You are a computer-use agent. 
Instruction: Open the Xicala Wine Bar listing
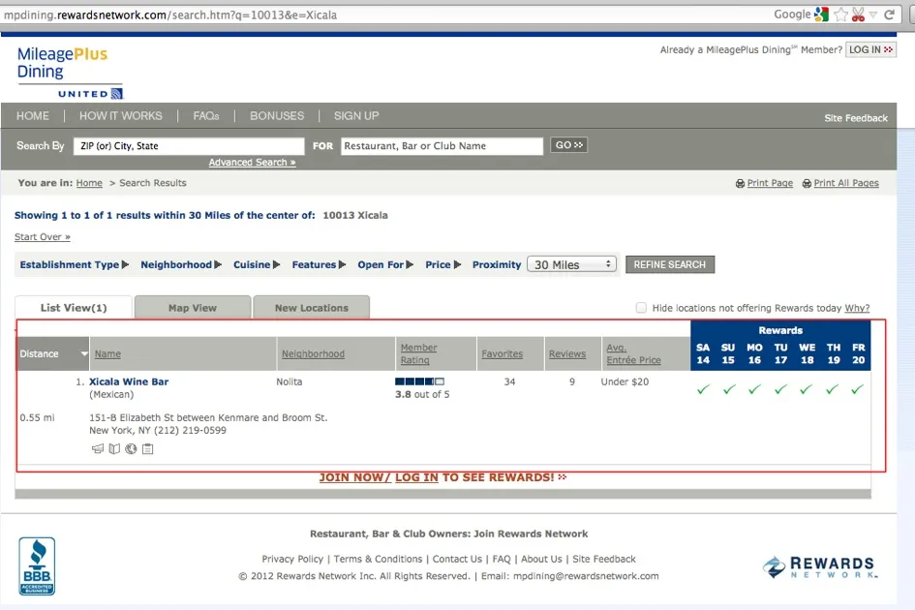click(129, 381)
